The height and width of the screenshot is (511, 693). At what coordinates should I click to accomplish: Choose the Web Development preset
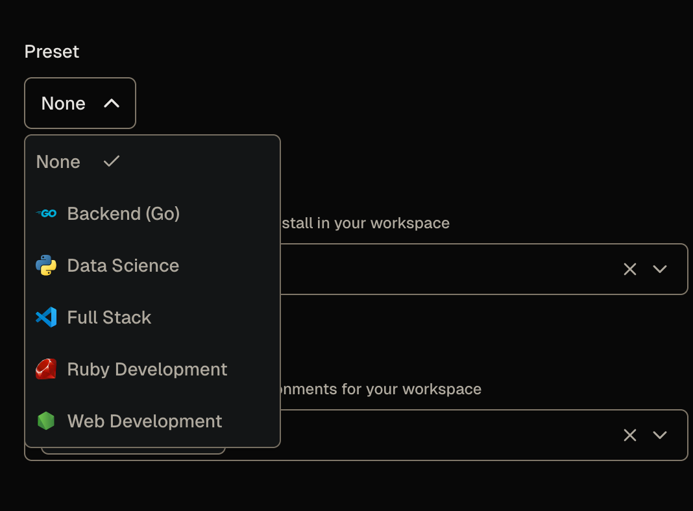tap(152, 422)
